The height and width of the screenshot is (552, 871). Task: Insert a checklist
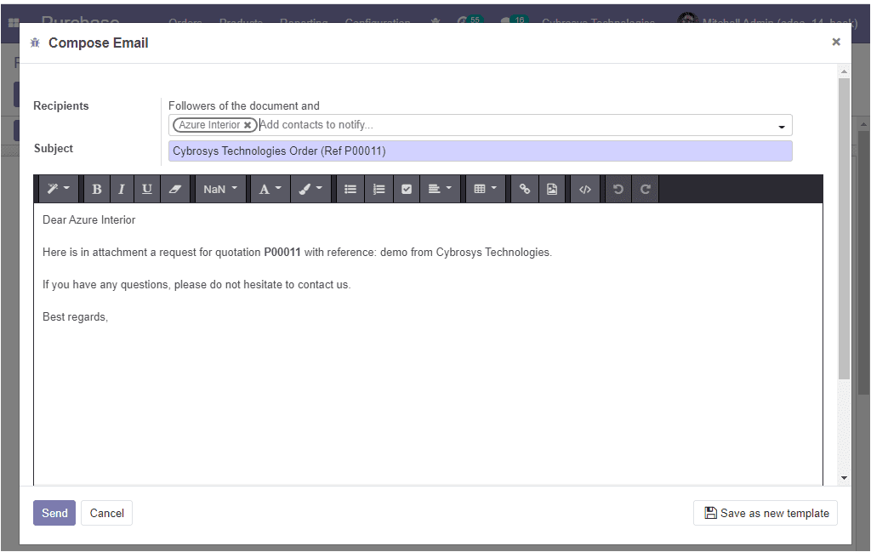407,189
